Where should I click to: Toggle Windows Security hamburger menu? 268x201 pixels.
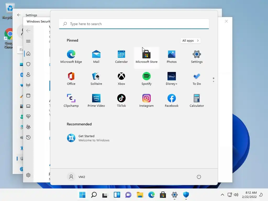28,41
